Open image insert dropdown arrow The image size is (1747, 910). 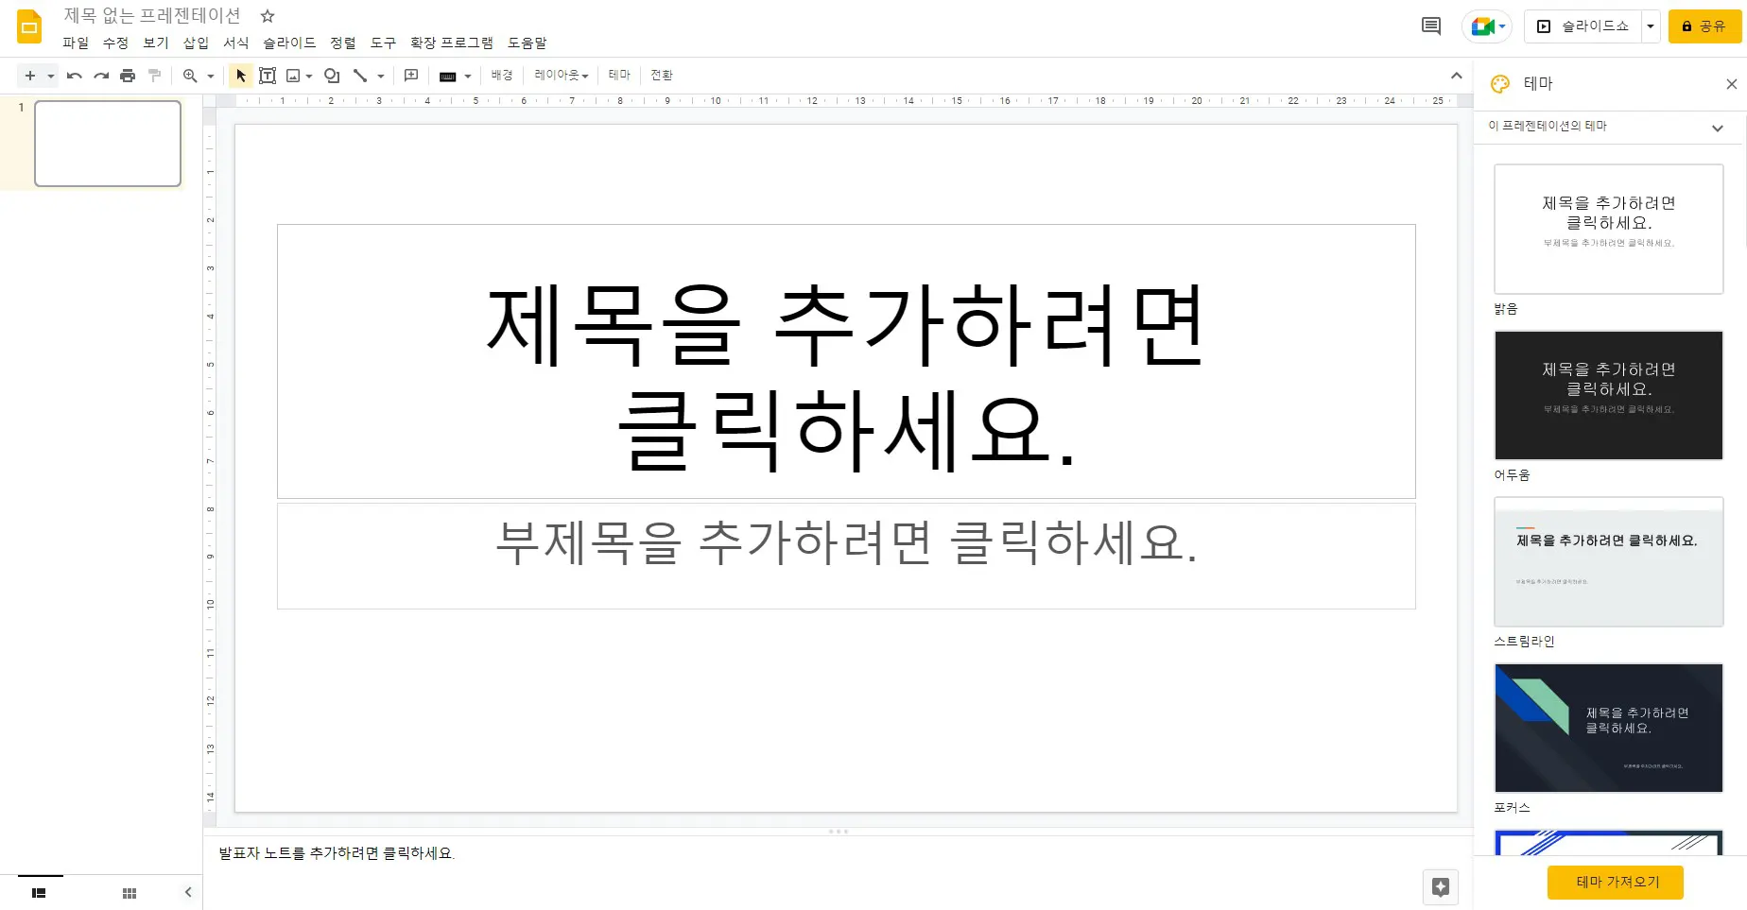pos(309,76)
